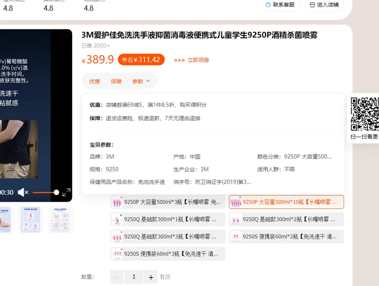The width and height of the screenshot is (379, 286).
Task: Click thumbnail icon of 500ml*3瓶 variant
Action: coord(117,202)
